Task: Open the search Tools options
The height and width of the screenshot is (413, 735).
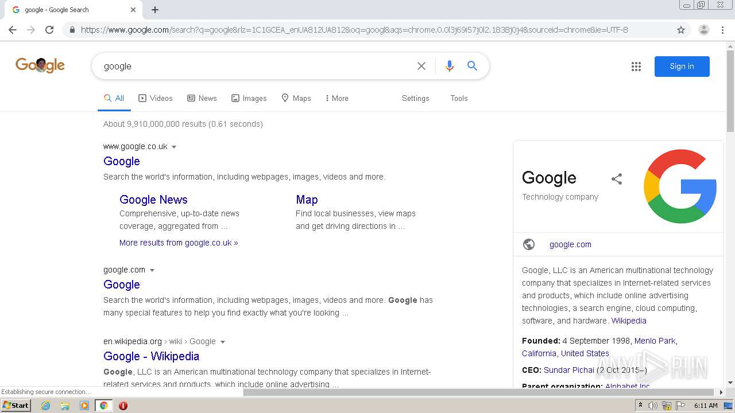Action: (459, 98)
